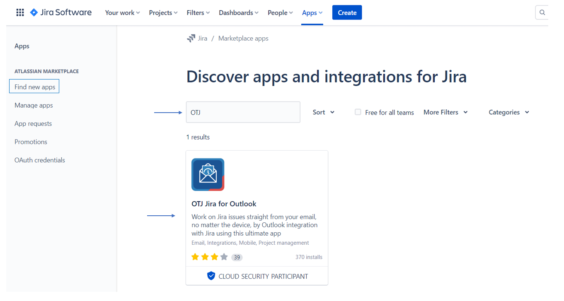Open the Apps dropdown in navigation

(x=312, y=13)
